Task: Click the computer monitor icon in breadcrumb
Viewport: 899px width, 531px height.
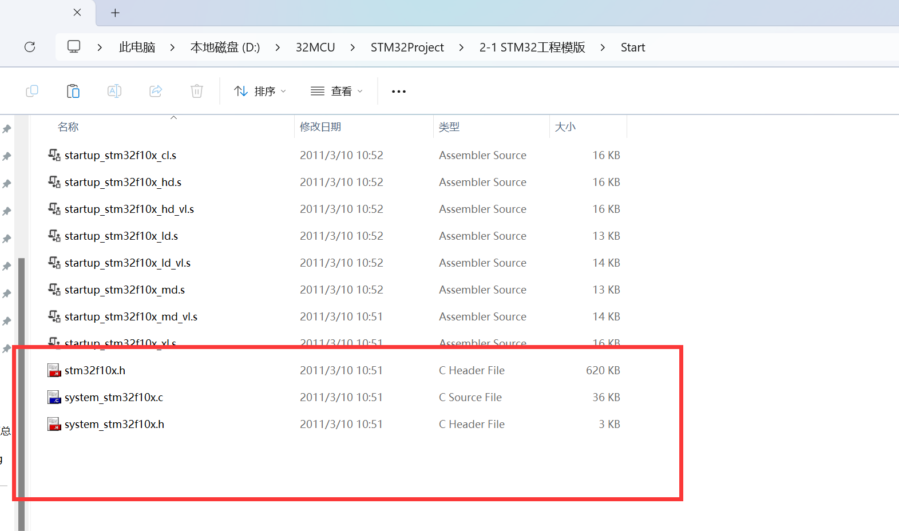Action: click(x=74, y=47)
